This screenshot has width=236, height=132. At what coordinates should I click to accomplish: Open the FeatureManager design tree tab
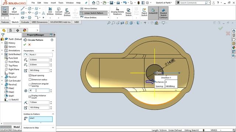click(4, 30)
